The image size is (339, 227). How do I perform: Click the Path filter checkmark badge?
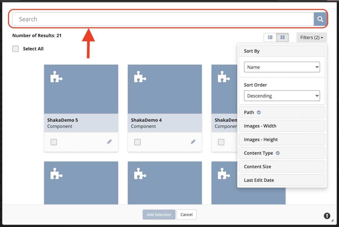(x=259, y=112)
